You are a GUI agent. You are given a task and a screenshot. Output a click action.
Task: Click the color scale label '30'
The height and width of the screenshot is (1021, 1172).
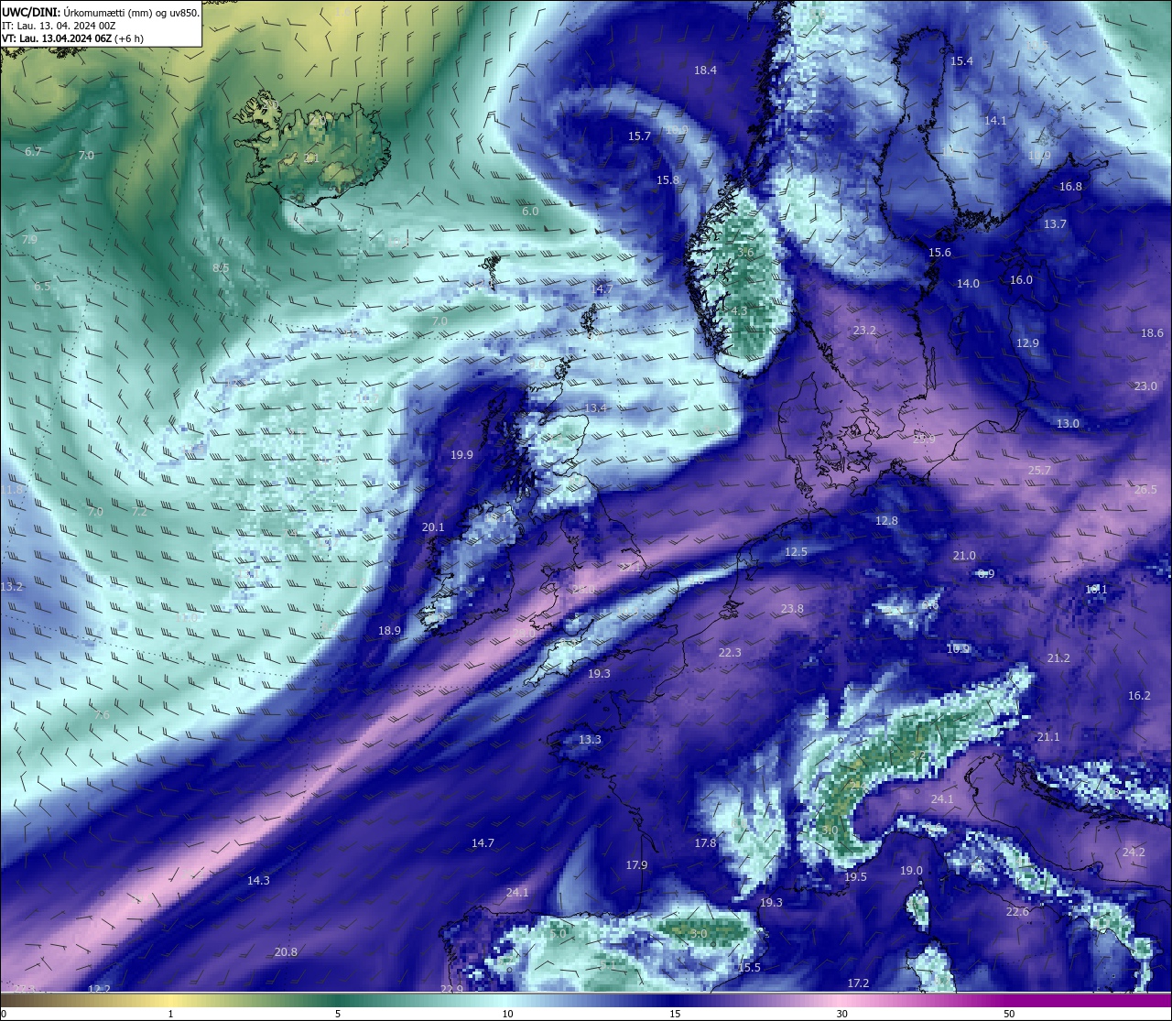(841, 1014)
